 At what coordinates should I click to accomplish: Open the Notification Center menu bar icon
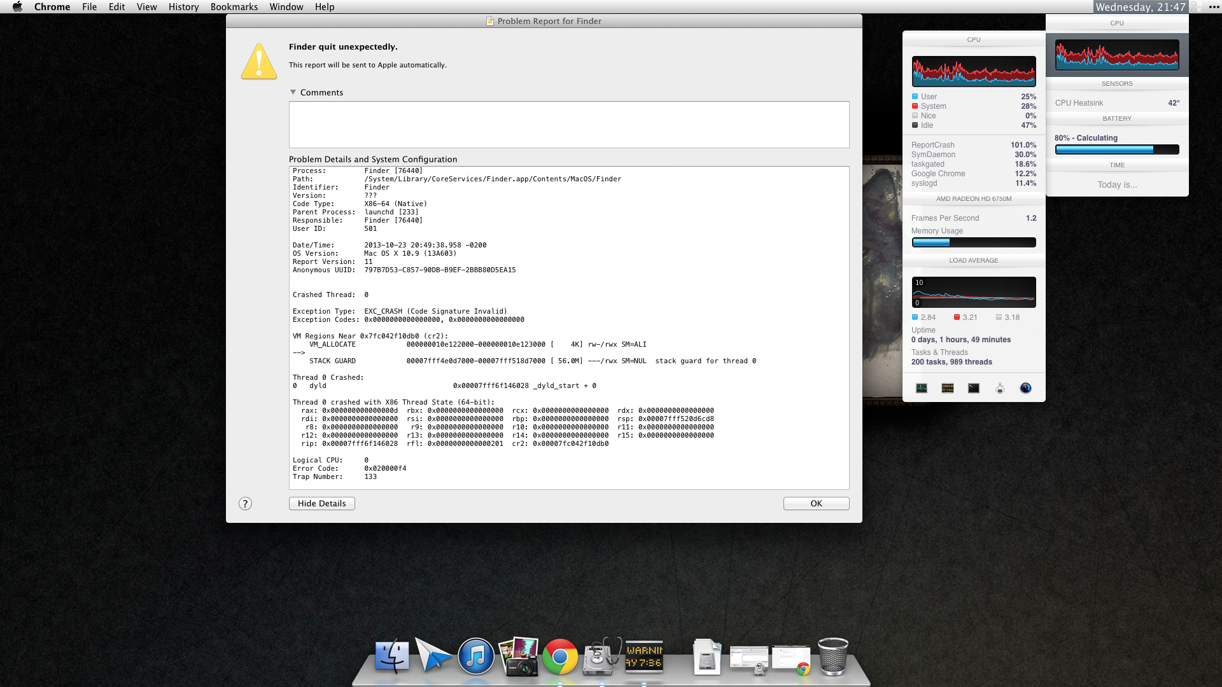tap(1214, 7)
